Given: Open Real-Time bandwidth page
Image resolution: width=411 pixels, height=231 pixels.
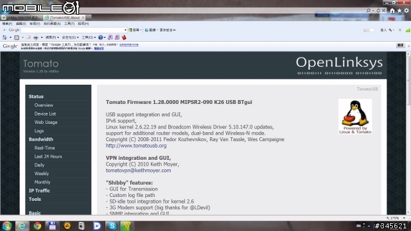Looking at the screenshot, I should click(x=44, y=148).
